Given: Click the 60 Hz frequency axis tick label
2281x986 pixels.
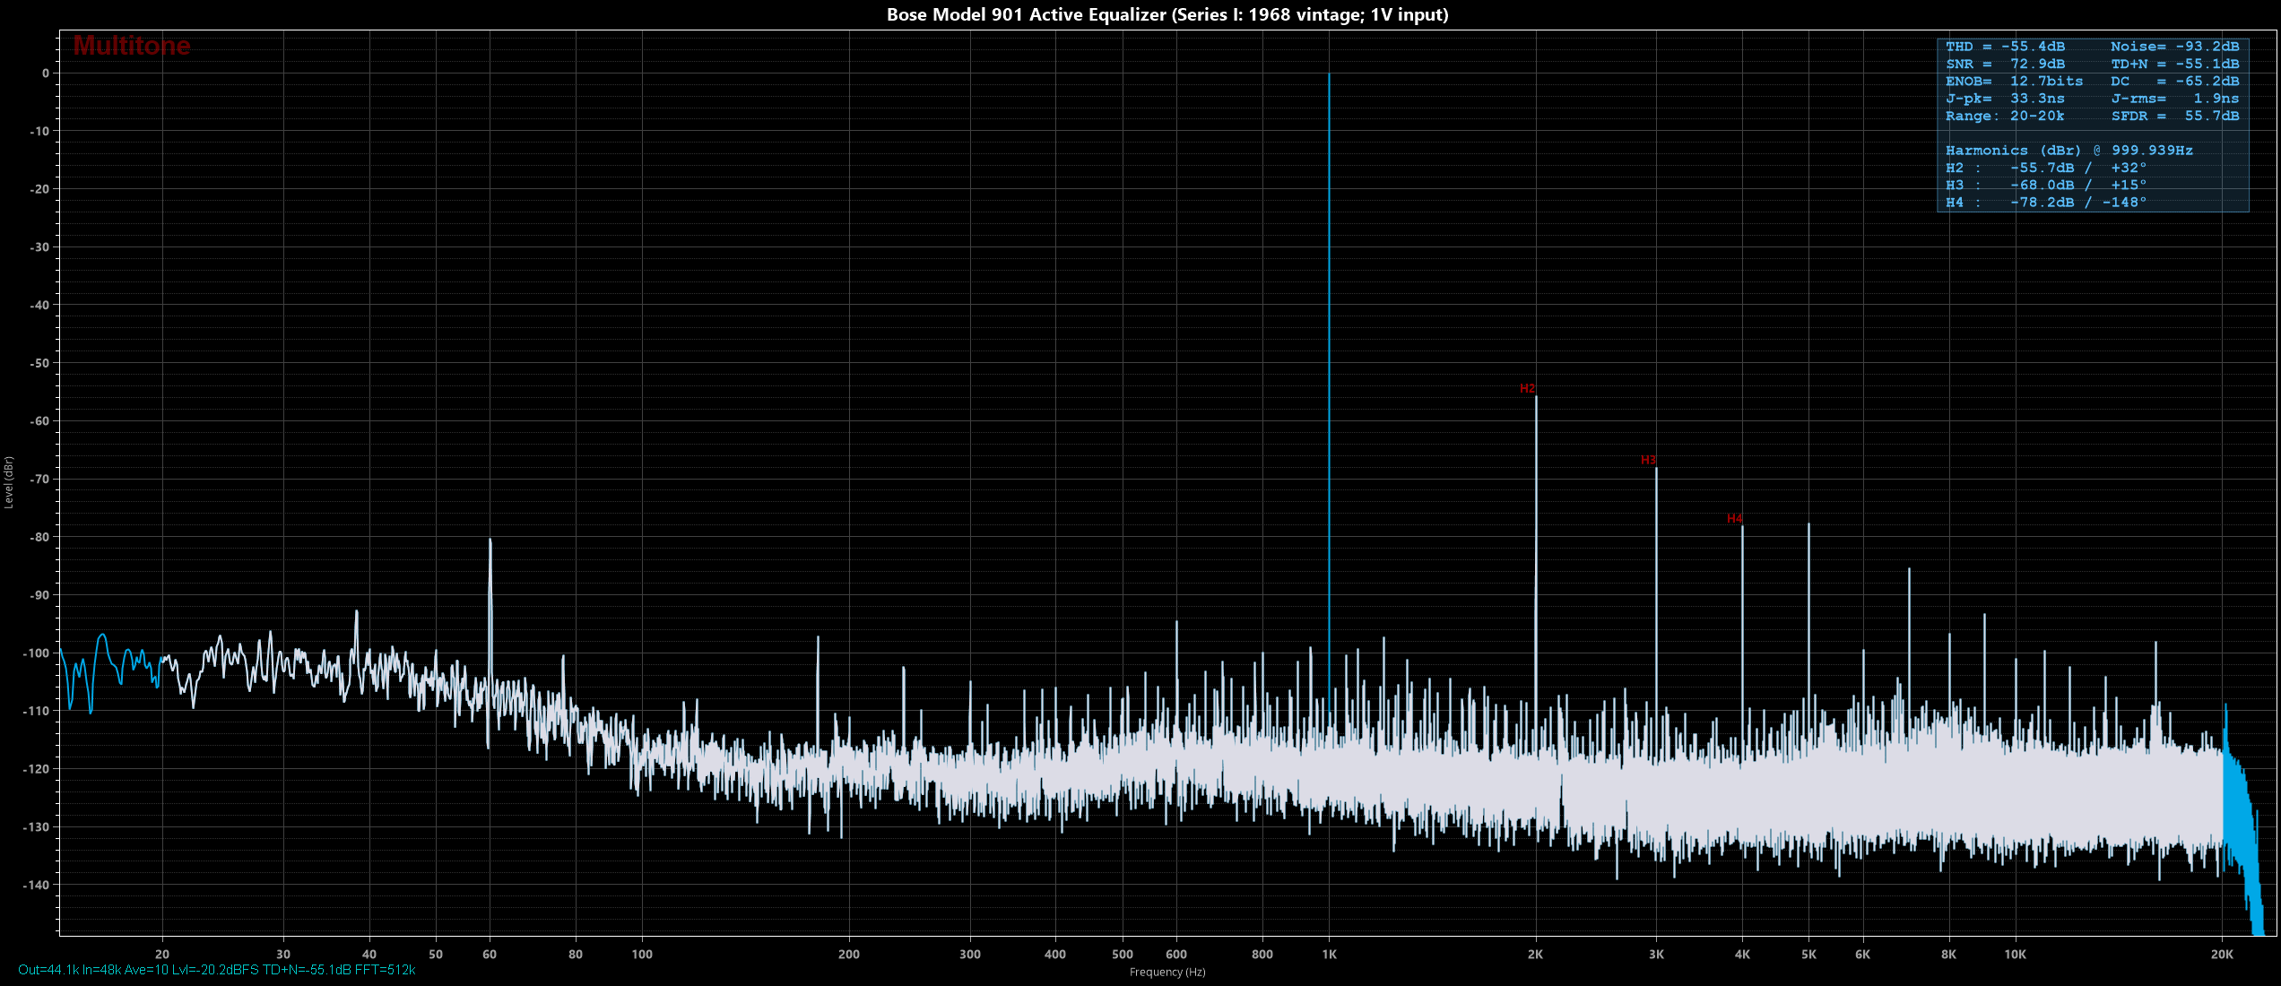Looking at the screenshot, I should [x=490, y=955].
